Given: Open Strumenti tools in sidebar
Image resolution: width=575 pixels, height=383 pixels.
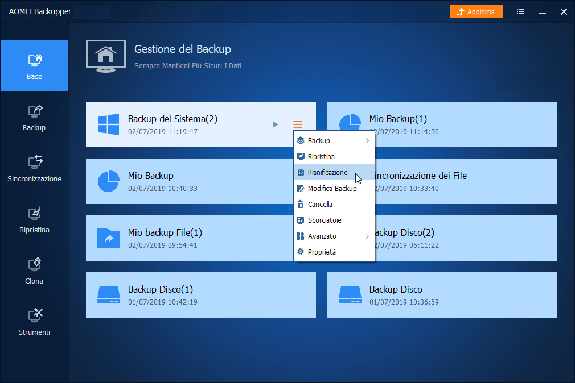Looking at the screenshot, I should point(34,322).
